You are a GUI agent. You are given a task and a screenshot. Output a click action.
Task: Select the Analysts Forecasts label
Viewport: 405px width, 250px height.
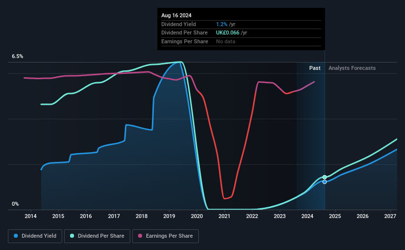(x=352, y=68)
